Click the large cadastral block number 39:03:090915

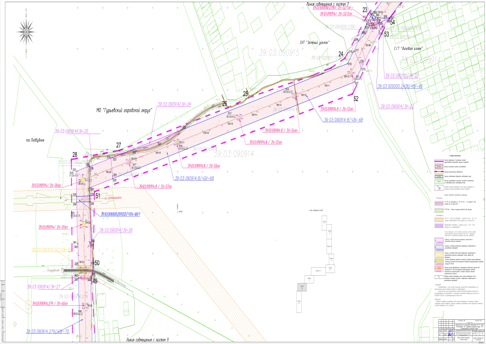pyautogui.click(x=279, y=53)
